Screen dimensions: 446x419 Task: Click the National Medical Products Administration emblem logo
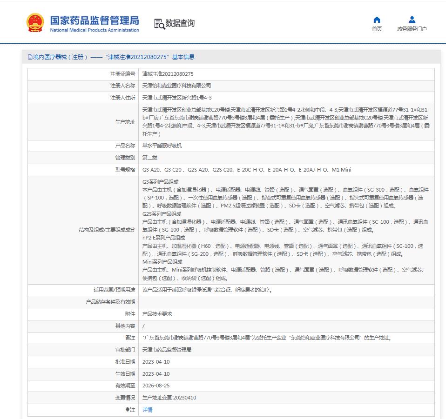coord(34,22)
